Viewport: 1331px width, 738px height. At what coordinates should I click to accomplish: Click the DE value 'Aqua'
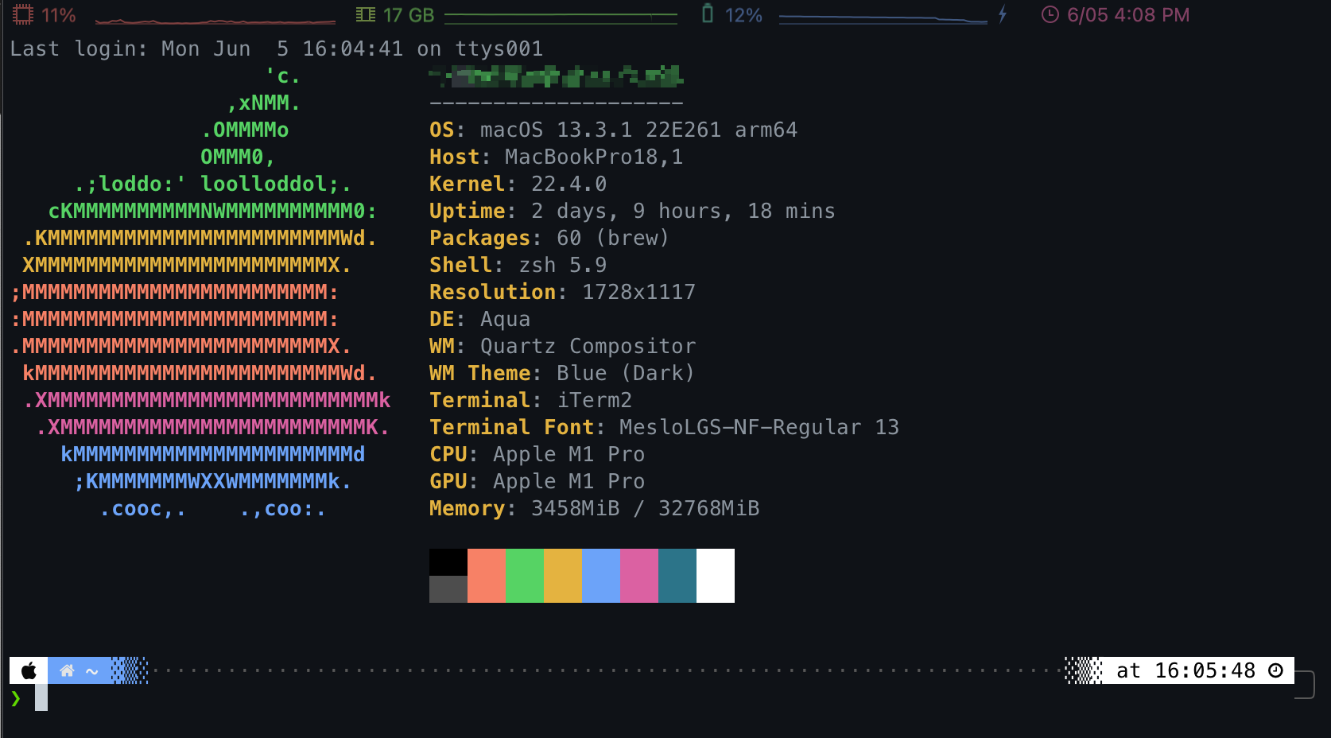point(505,319)
